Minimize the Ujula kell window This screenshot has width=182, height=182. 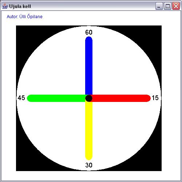[159, 6]
